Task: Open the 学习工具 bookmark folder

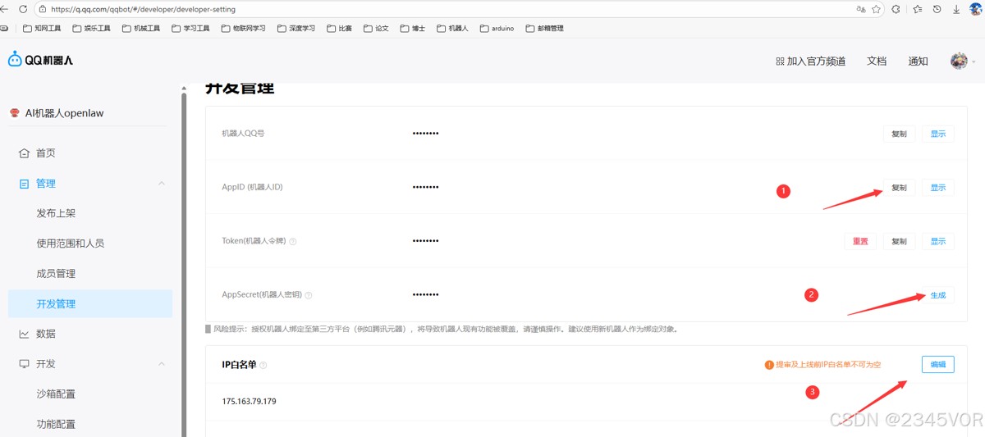Action: (x=190, y=28)
